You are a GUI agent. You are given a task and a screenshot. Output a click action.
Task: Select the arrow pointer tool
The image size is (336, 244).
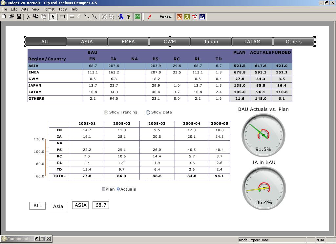click(52, 17)
